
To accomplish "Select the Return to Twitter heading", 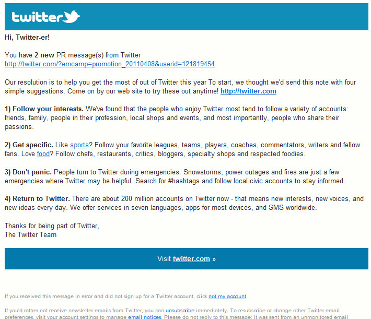I will [x=37, y=199].
